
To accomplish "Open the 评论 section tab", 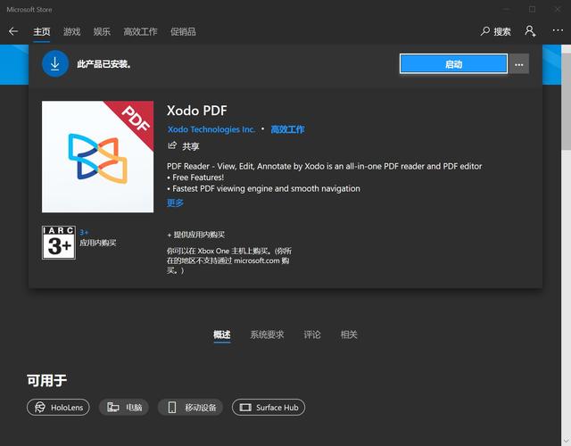I will click(312, 334).
